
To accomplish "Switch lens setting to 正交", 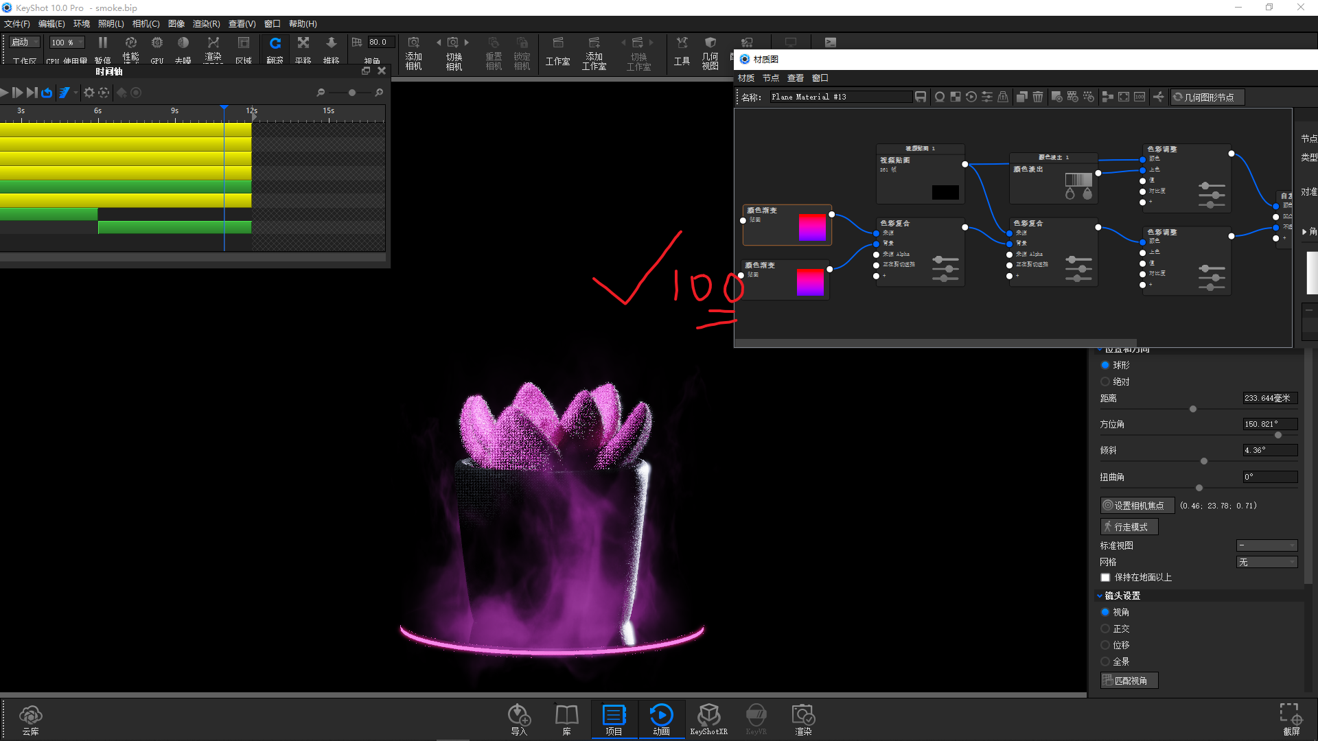I will 1106,628.
